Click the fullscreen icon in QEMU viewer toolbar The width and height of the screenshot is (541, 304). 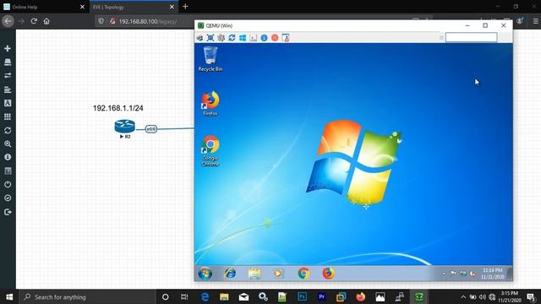coord(210,38)
